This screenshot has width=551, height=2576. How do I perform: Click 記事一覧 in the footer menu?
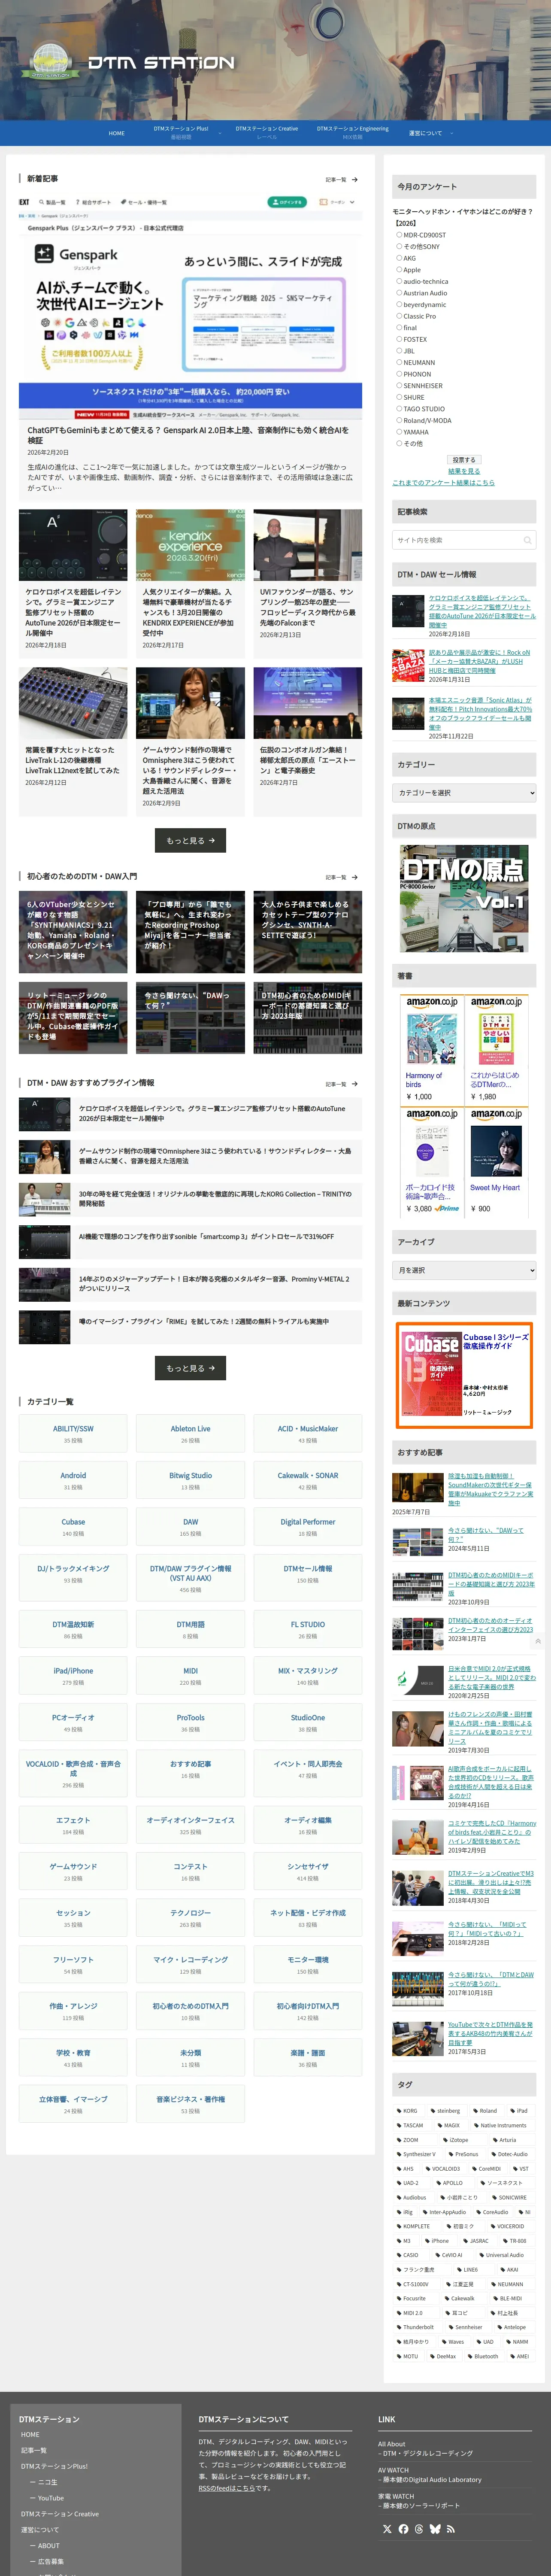pos(34,2450)
